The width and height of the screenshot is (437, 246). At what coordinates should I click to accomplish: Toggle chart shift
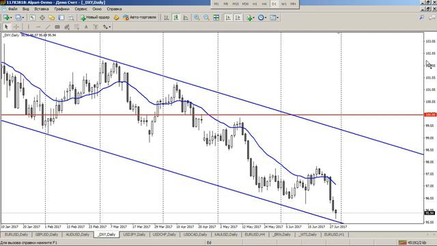tap(238, 18)
